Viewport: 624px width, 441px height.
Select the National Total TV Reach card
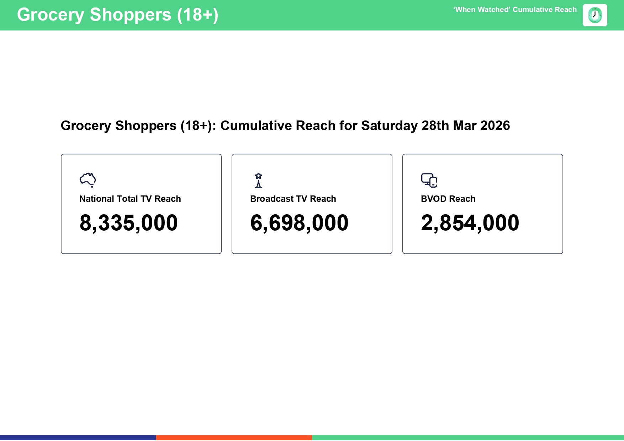(x=141, y=203)
